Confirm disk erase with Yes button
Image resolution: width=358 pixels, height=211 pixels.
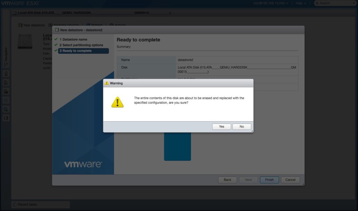(x=221, y=126)
